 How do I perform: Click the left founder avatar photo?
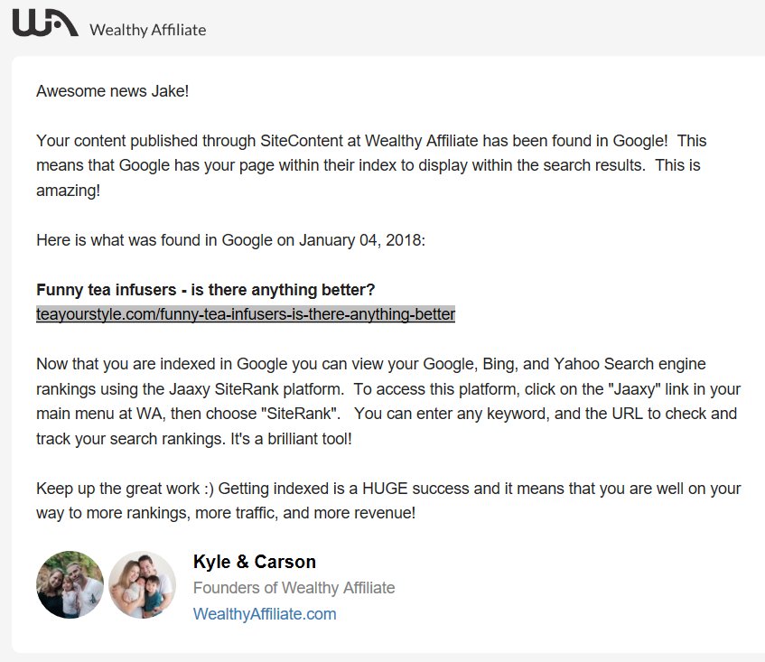tap(70, 584)
